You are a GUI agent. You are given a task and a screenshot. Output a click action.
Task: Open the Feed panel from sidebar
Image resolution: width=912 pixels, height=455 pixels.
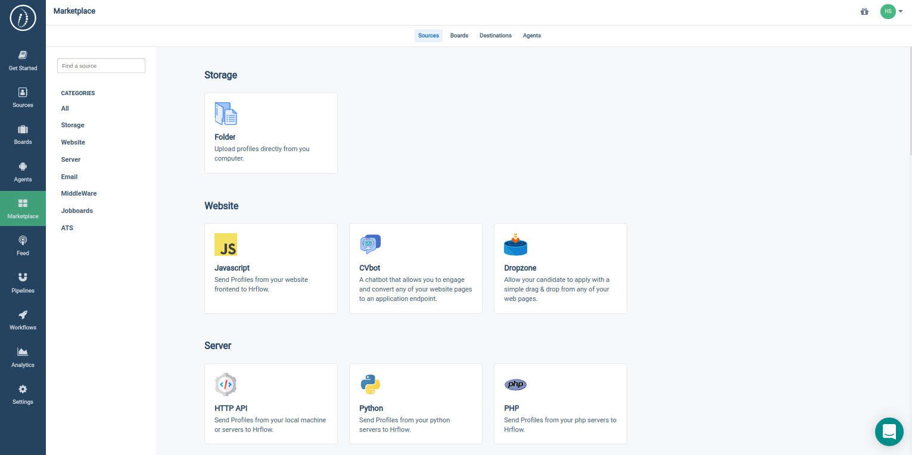coord(23,245)
